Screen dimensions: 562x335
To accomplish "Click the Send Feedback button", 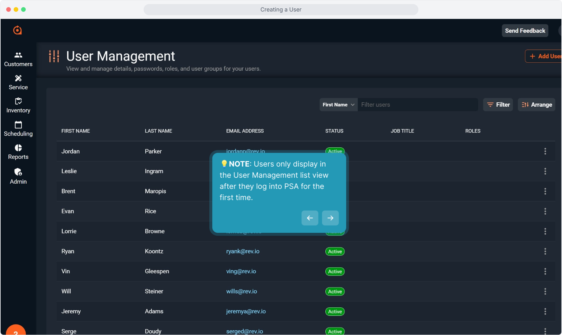I will point(525,31).
